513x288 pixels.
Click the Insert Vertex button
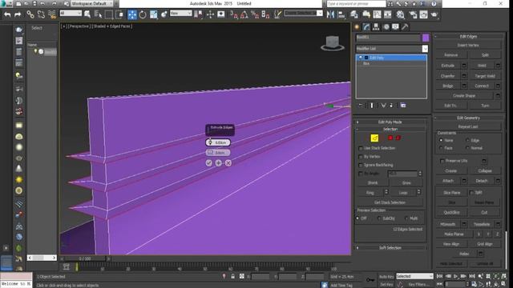coord(468,46)
